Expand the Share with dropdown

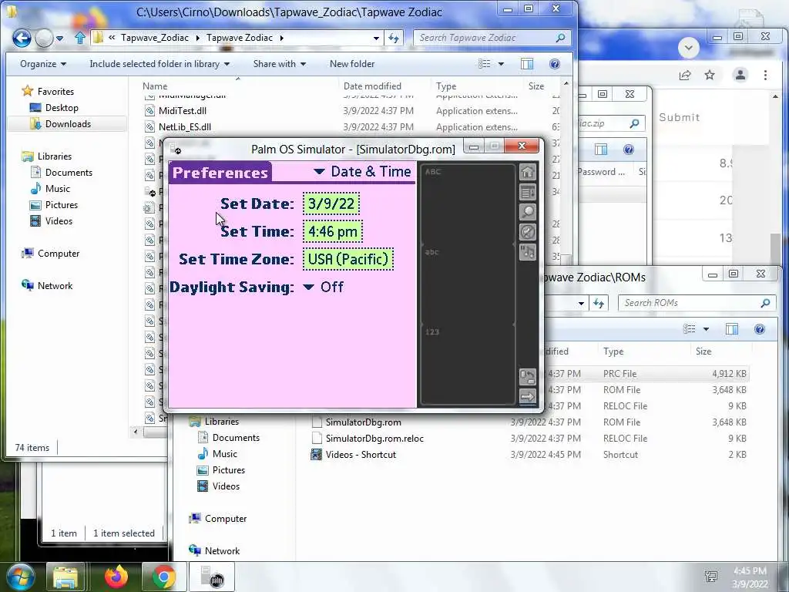279,64
